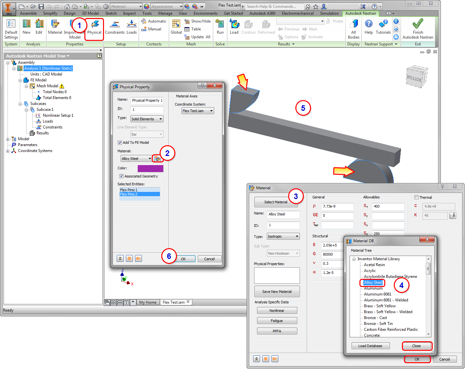Click the Fatigue analysis data button
468x372 pixels.
tap(277, 321)
